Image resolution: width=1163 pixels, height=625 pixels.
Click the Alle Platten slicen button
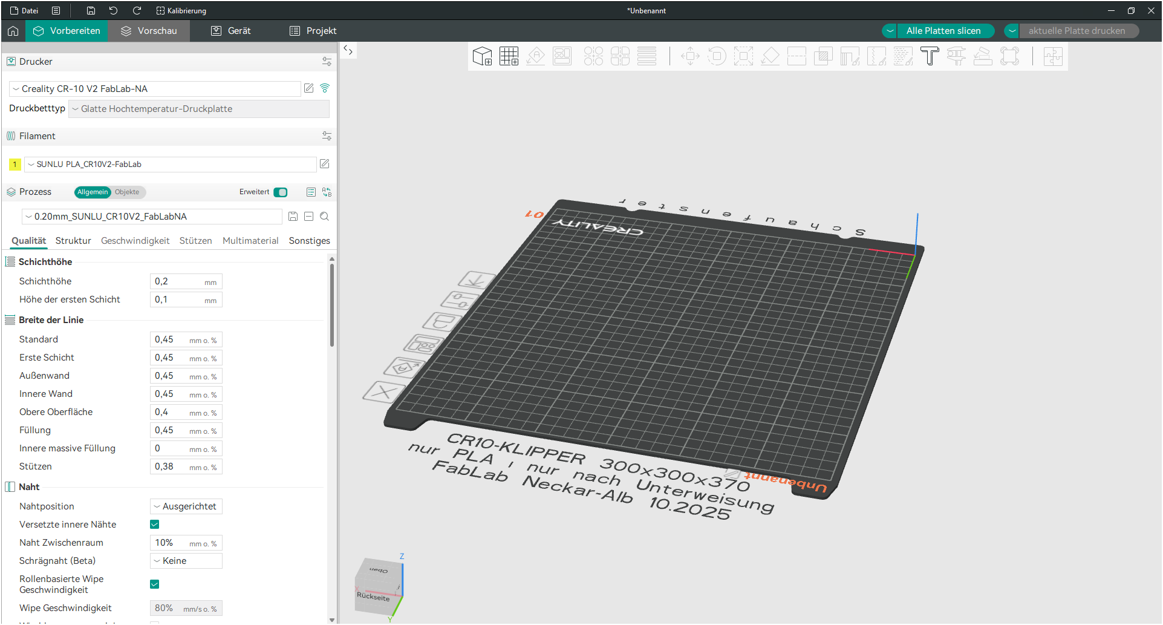point(943,31)
